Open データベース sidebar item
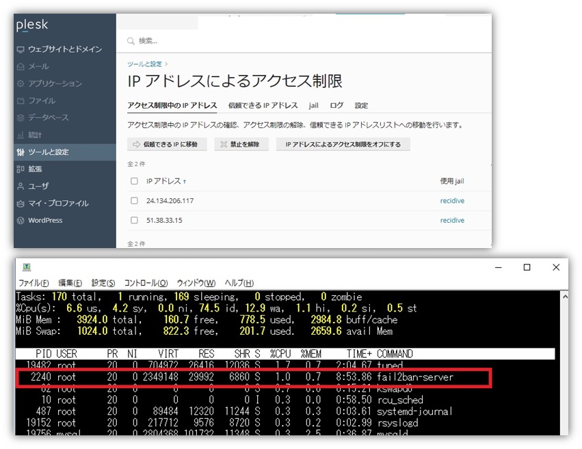 64,118
